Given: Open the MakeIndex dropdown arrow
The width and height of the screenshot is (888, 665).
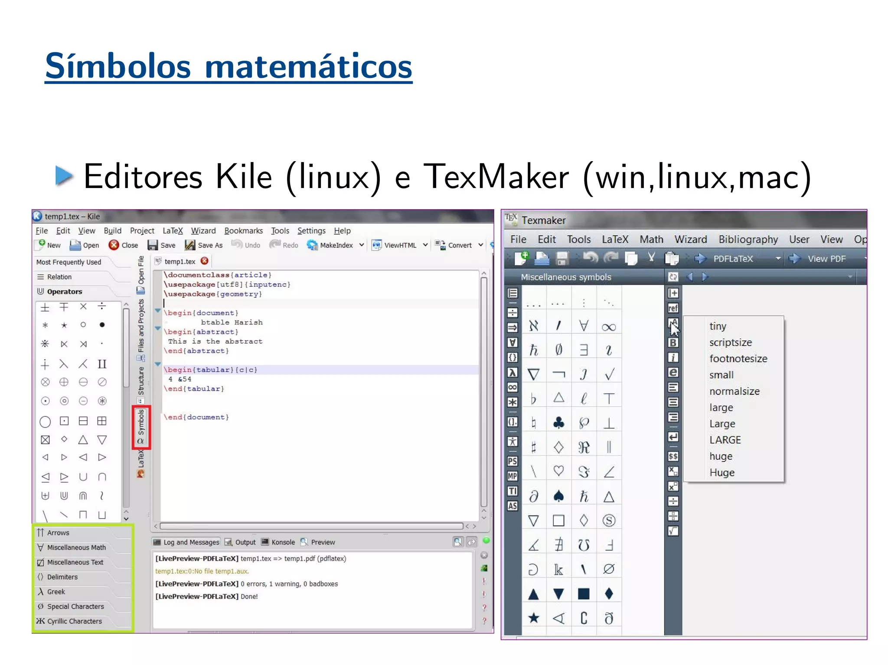Looking at the screenshot, I should click(362, 245).
